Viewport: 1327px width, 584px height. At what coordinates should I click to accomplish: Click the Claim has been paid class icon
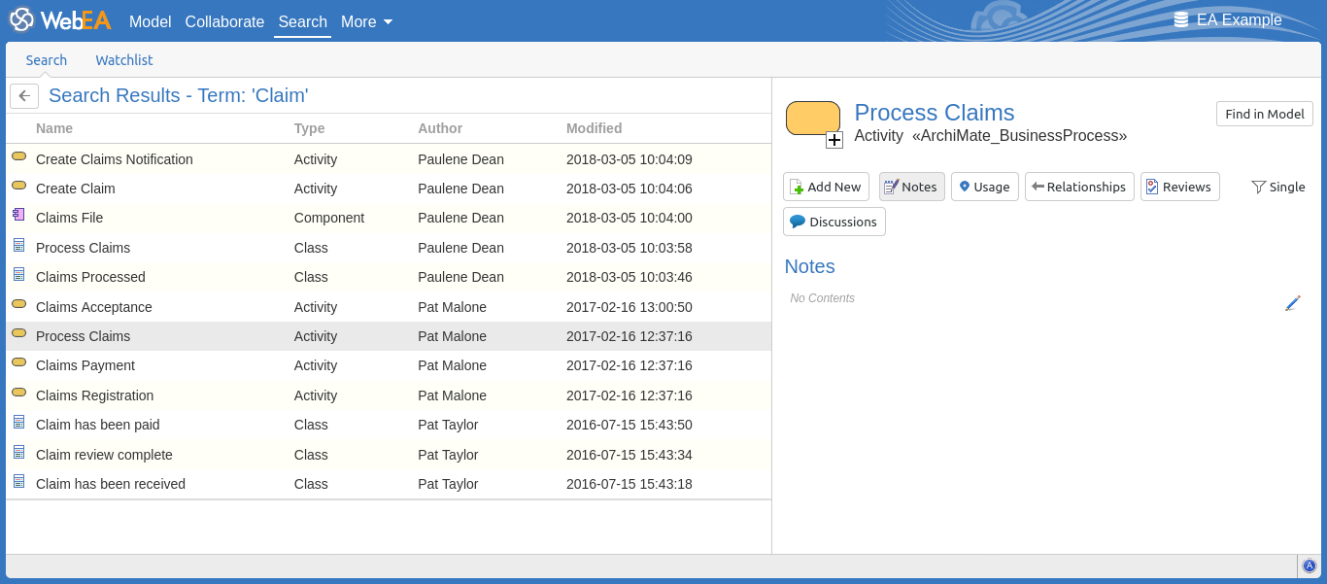[x=18, y=424]
